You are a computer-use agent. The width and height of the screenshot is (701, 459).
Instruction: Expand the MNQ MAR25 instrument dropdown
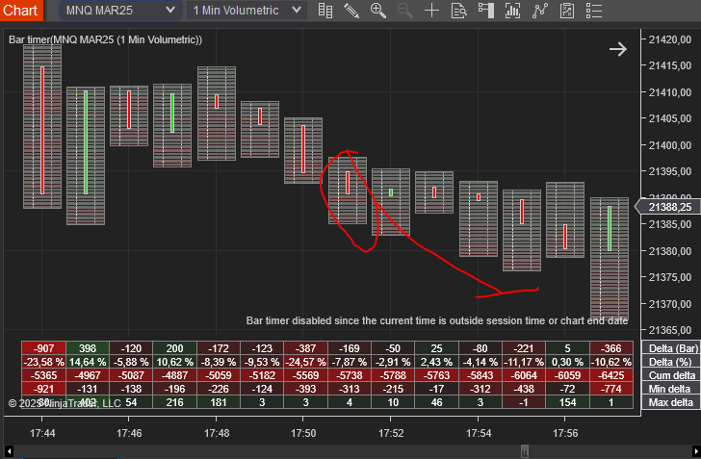point(120,11)
